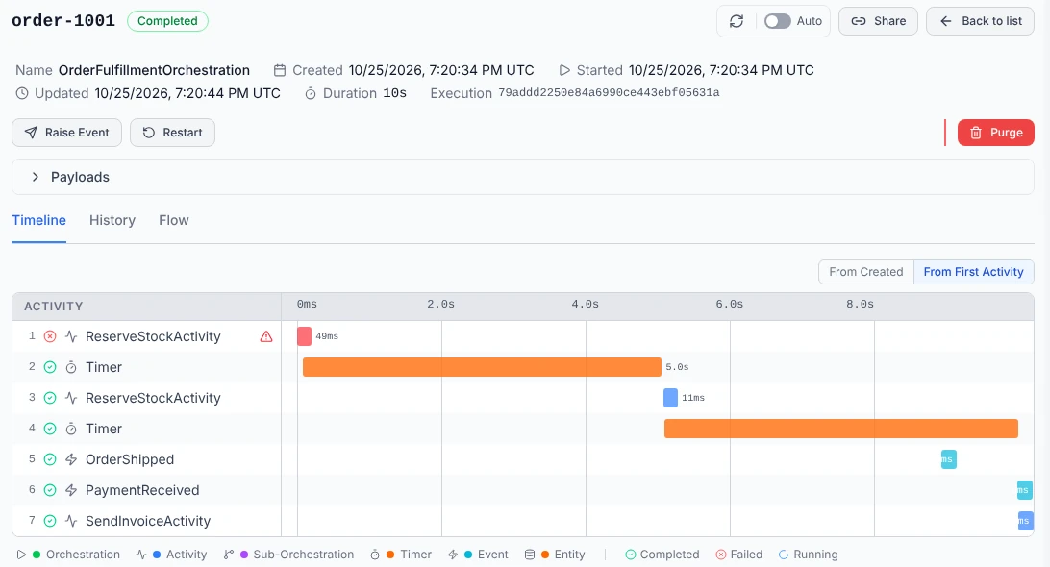Open the History tab

point(112,220)
